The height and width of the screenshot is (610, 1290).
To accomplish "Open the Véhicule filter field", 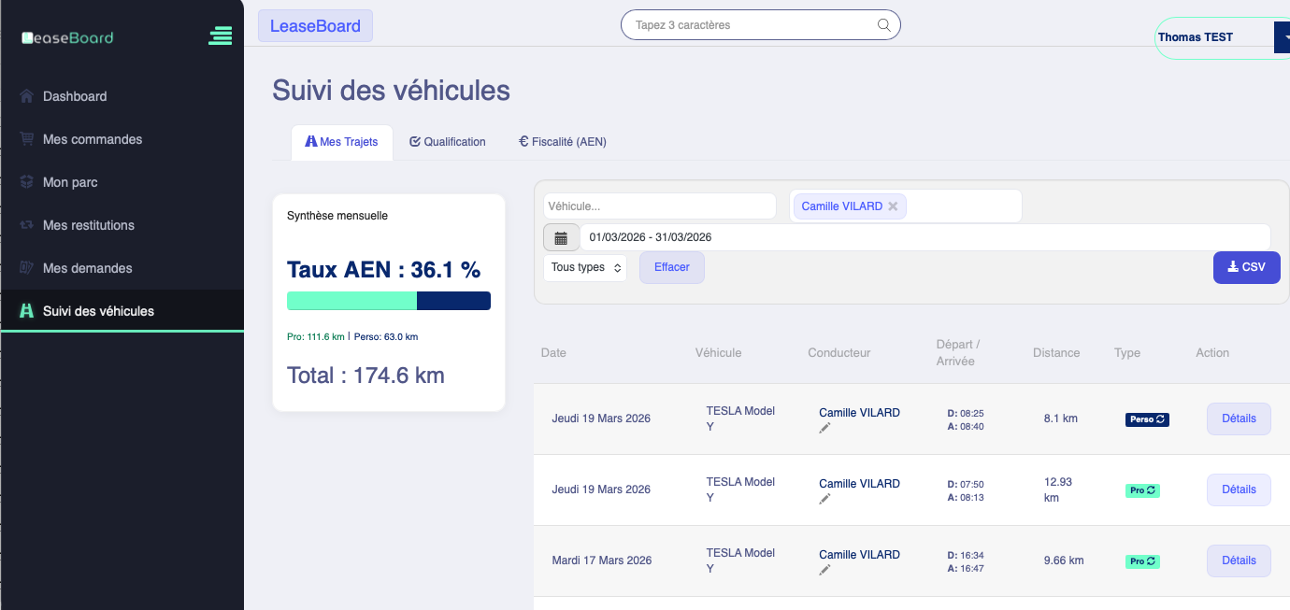I will pos(659,206).
